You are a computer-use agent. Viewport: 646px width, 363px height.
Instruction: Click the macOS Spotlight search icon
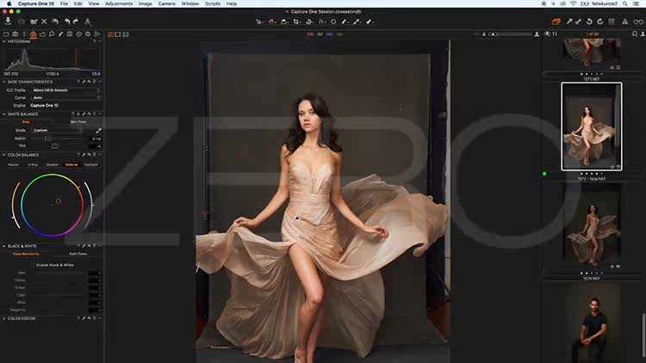coord(625,3)
